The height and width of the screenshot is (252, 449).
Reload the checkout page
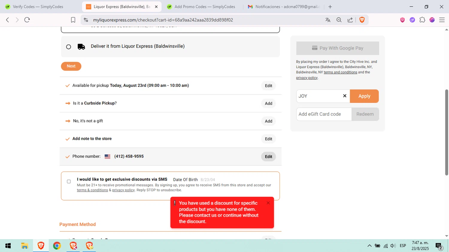tap(27, 20)
